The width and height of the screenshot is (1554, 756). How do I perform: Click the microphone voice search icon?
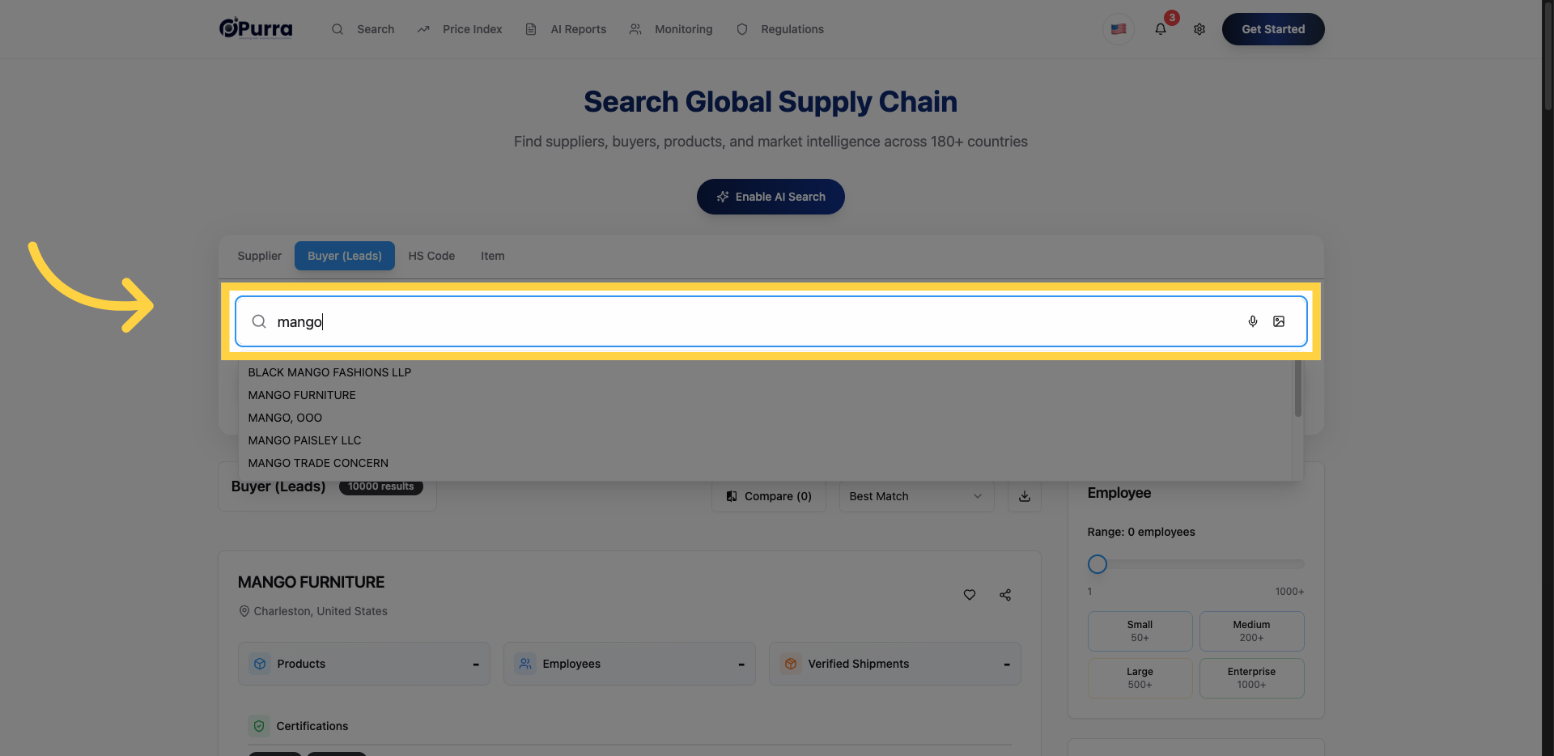[x=1252, y=321]
